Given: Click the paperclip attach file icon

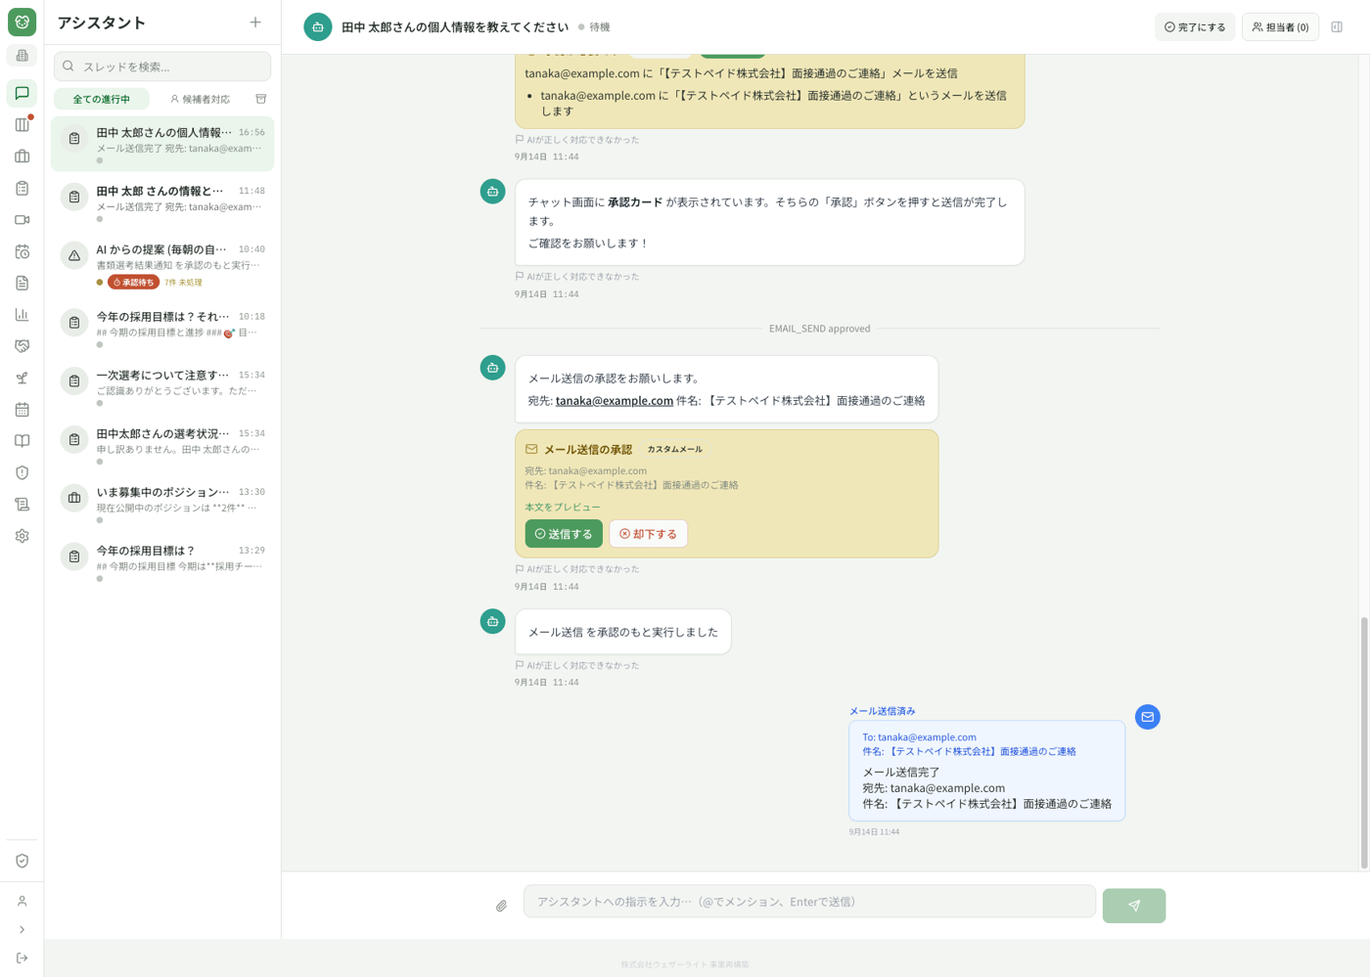Looking at the screenshot, I should [501, 906].
